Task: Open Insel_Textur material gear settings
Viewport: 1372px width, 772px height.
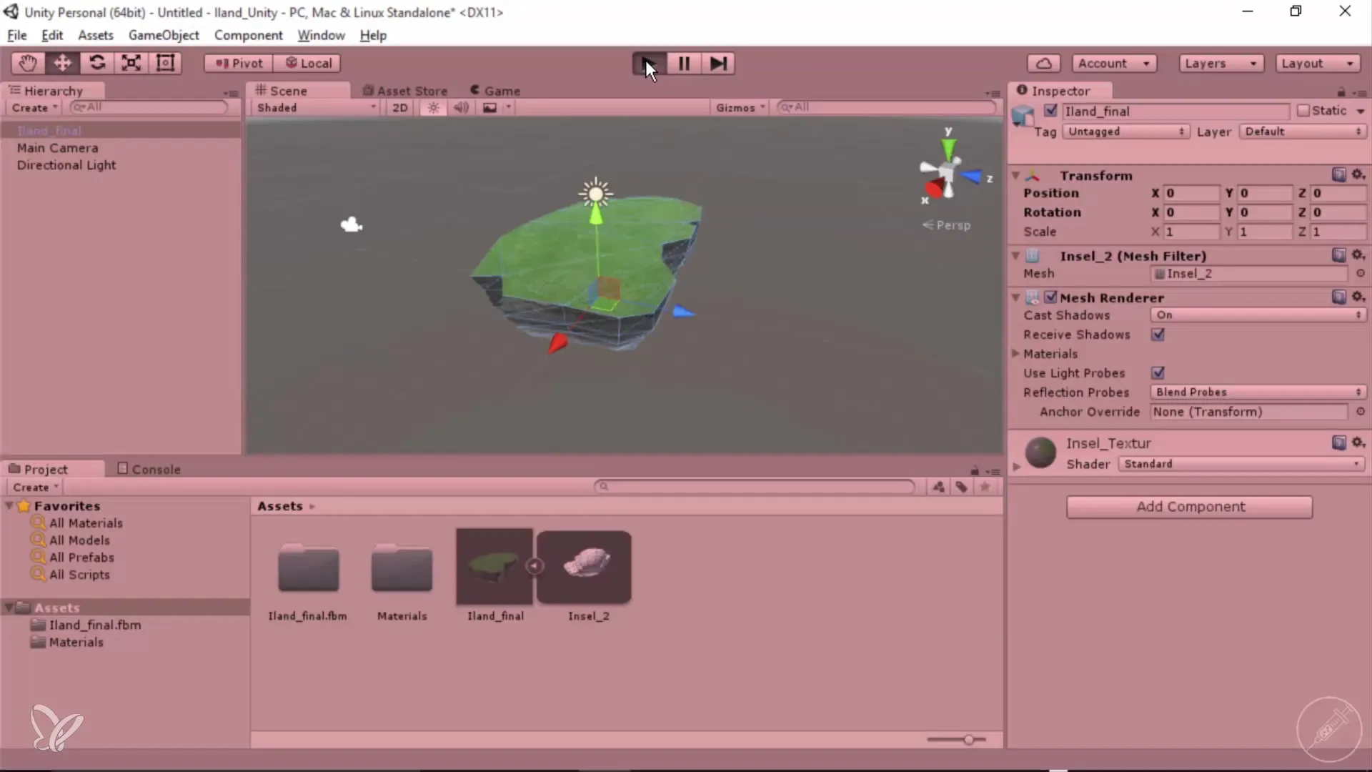Action: (x=1358, y=442)
